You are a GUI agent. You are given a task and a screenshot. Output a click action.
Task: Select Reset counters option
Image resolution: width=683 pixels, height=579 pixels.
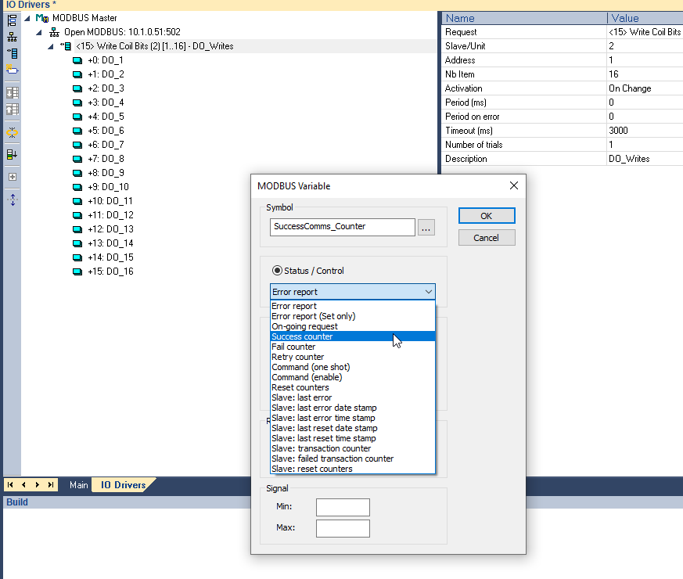pos(352,387)
